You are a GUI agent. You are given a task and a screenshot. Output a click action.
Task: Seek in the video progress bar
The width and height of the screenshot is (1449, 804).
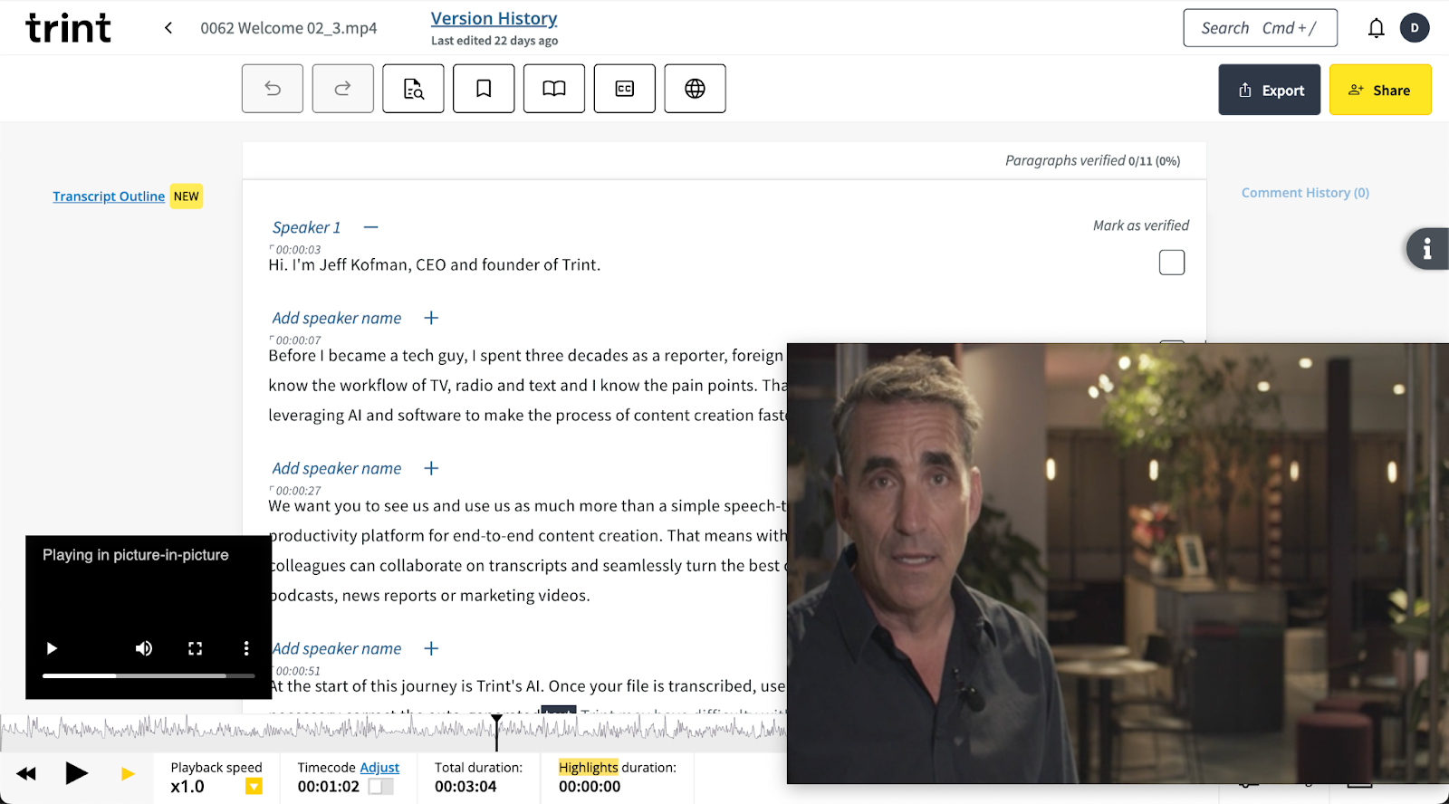click(x=149, y=676)
